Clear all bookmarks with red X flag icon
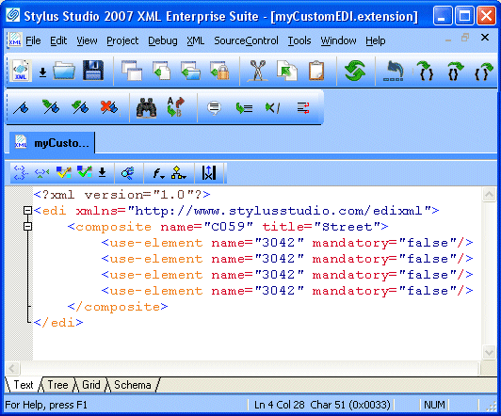 109,107
